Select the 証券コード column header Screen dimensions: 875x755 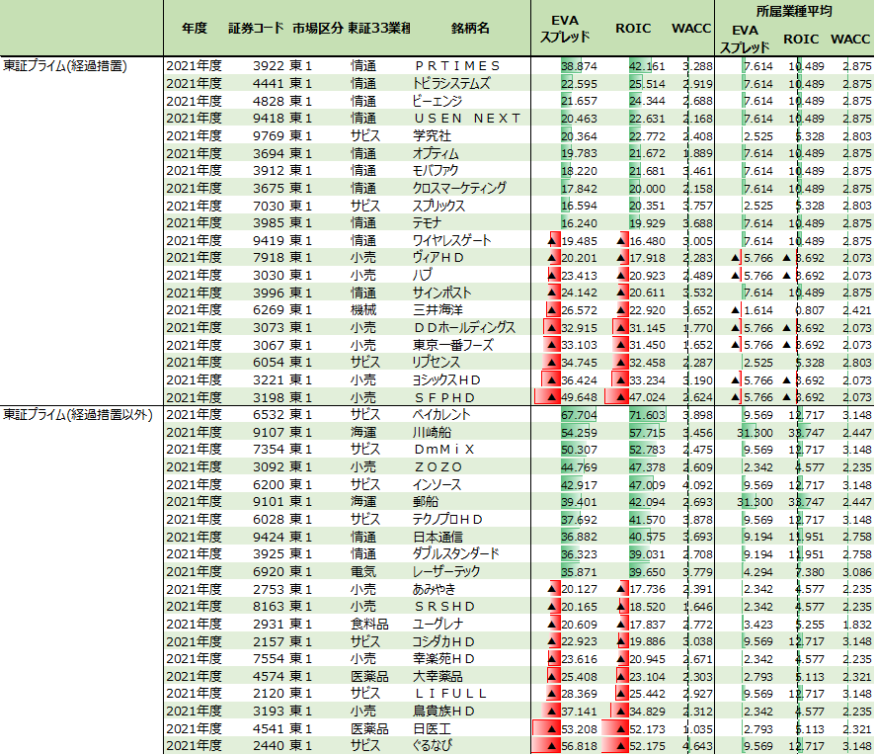tap(255, 29)
